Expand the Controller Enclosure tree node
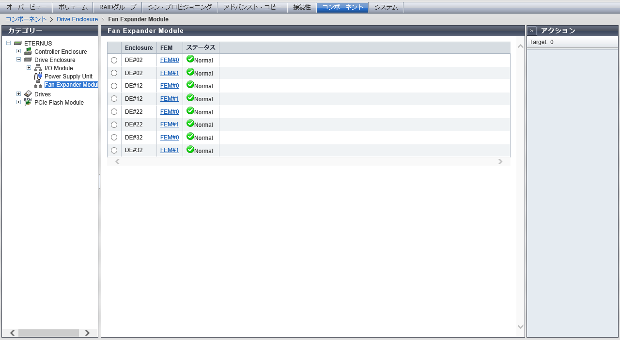The image size is (620, 340). (x=18, y=51)
